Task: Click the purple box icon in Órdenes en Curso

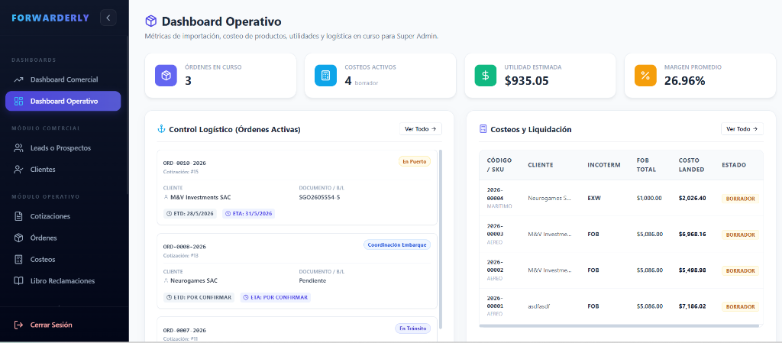Action: (x=166, y=76)
